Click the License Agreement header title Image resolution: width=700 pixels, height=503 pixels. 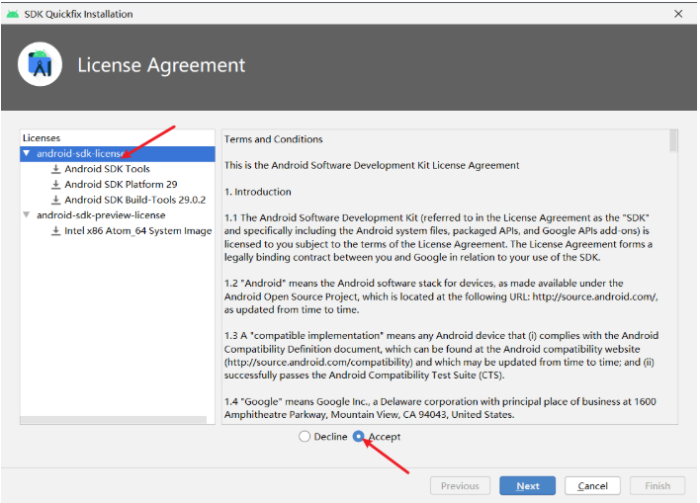[x=161, y=65]
